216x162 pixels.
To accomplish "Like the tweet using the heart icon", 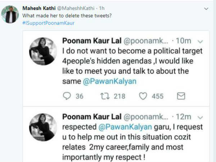I will point(143,96).
